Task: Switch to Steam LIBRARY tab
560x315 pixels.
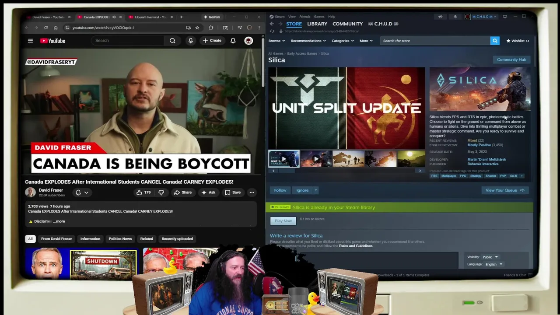Action: click(x=317, y=24)
